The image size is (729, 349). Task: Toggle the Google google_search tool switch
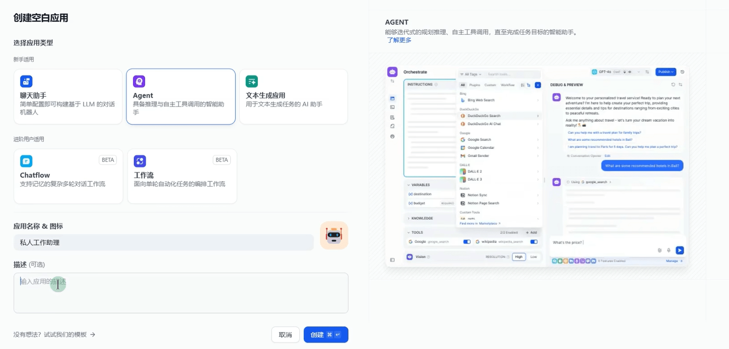pos(467,242)
